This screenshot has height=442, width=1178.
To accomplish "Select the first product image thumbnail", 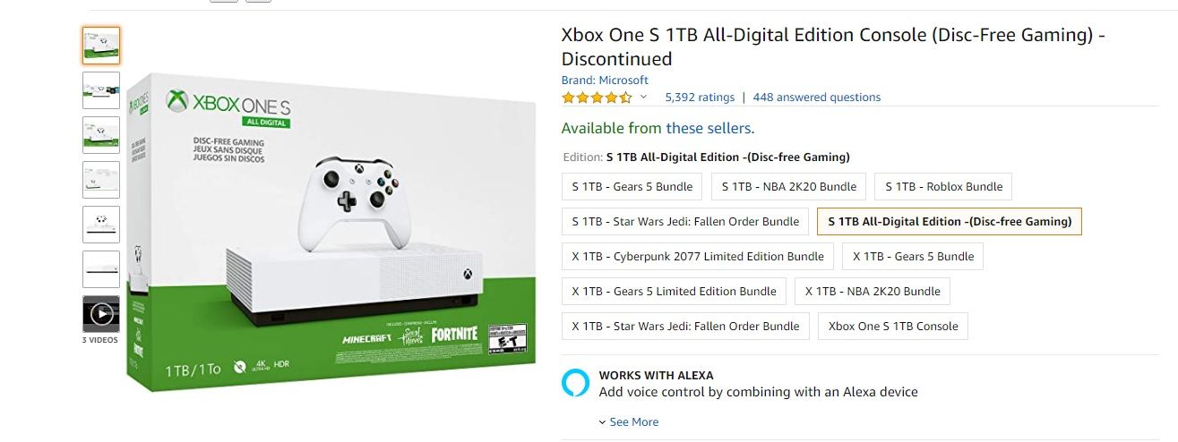I will pyautogui.click(x=100, y=46).
